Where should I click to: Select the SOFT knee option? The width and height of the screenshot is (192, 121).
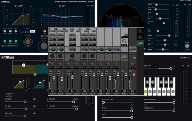pyautogui.click(x=23, y=31)
